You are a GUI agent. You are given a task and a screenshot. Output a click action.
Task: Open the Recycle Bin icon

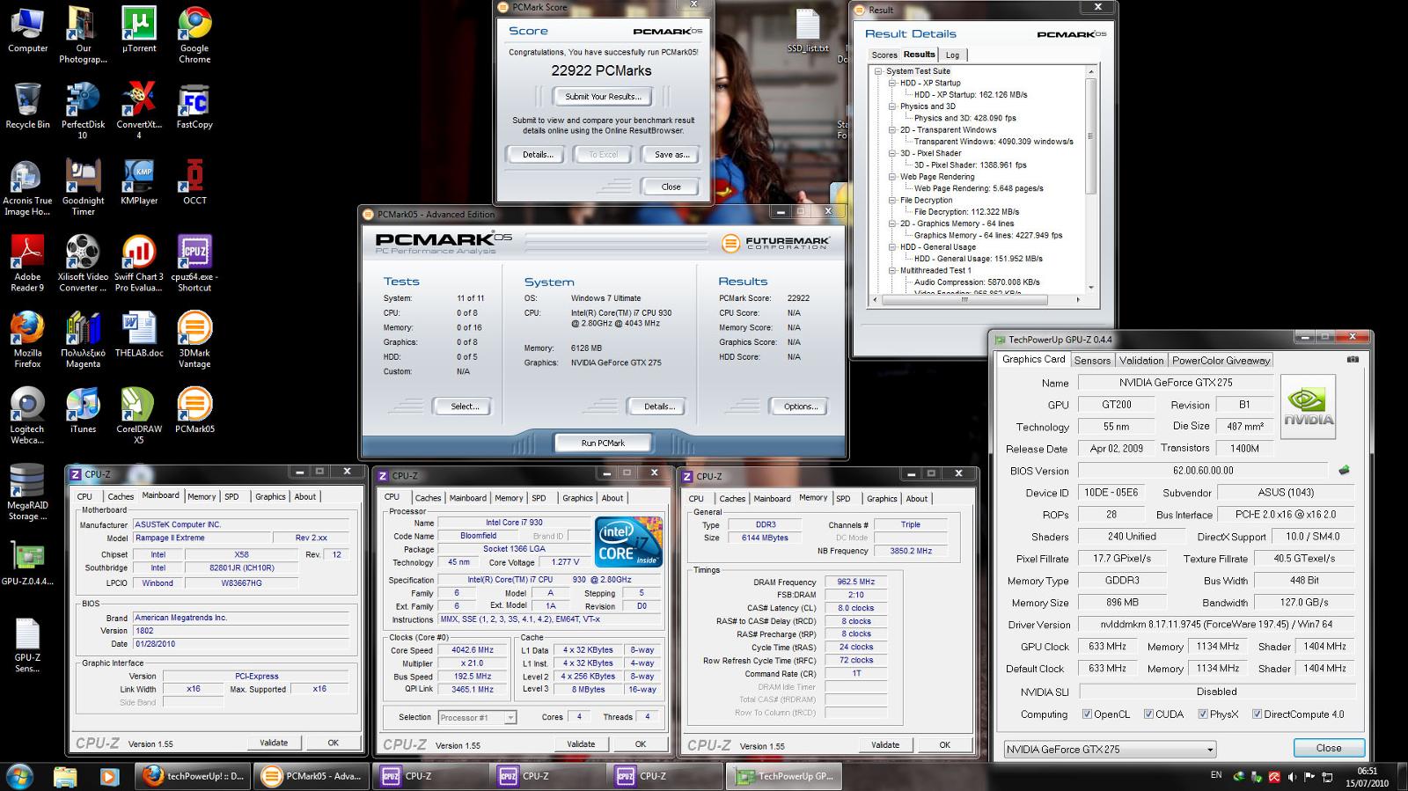point(27,107)
